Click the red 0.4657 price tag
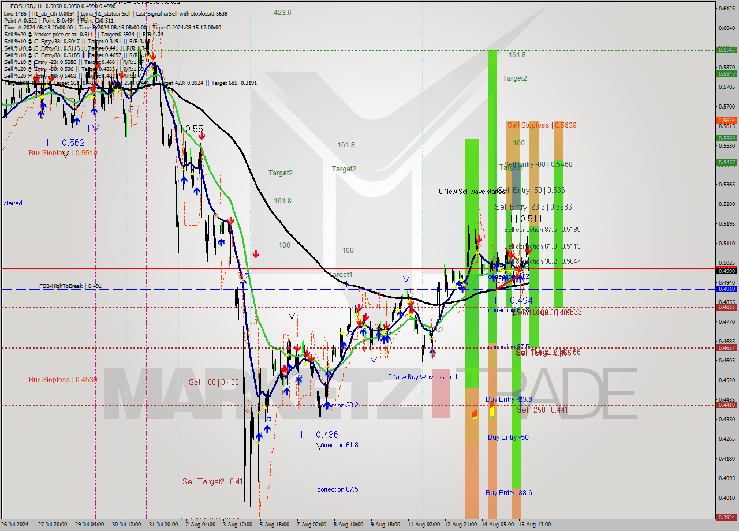The width and height of the screenshot is (739, 531). (x=726, y=347)
